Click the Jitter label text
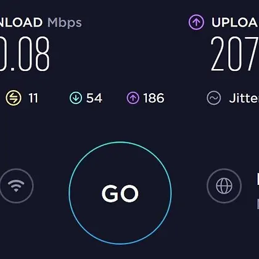Viewport: 259px width, 259px height. 244,98
